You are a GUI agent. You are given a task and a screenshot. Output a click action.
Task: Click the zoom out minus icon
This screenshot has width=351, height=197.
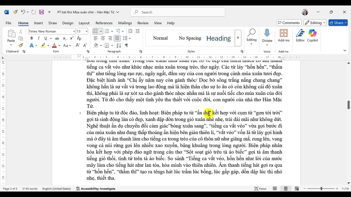[x=304, y=189]
